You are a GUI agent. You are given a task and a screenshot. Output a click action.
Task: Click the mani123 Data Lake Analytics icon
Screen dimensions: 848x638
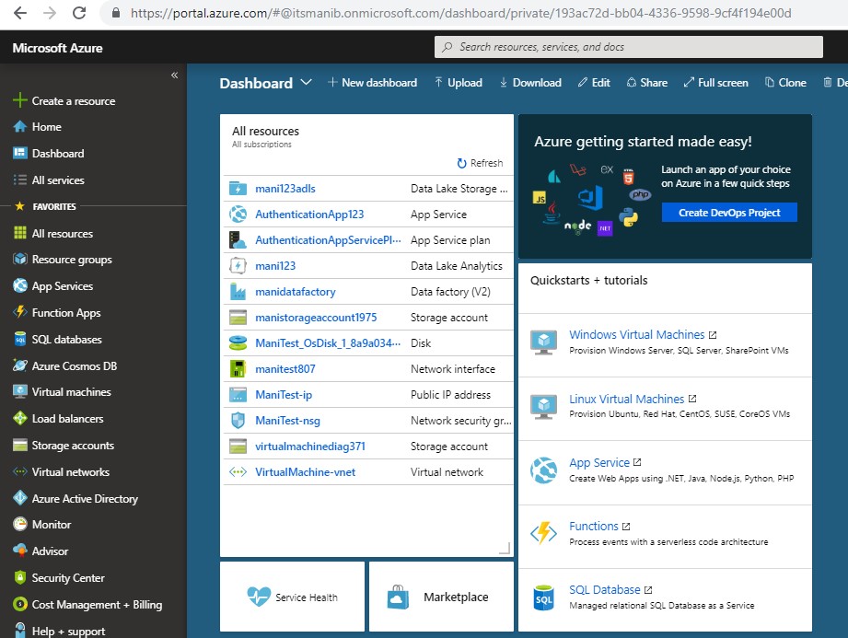[238, 266]
